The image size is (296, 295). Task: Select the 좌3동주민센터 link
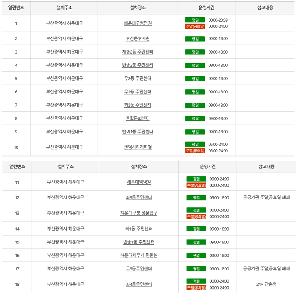tap(139, 197)
